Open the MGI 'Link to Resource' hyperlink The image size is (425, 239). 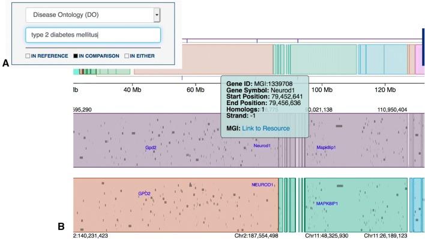pos(265,129)
